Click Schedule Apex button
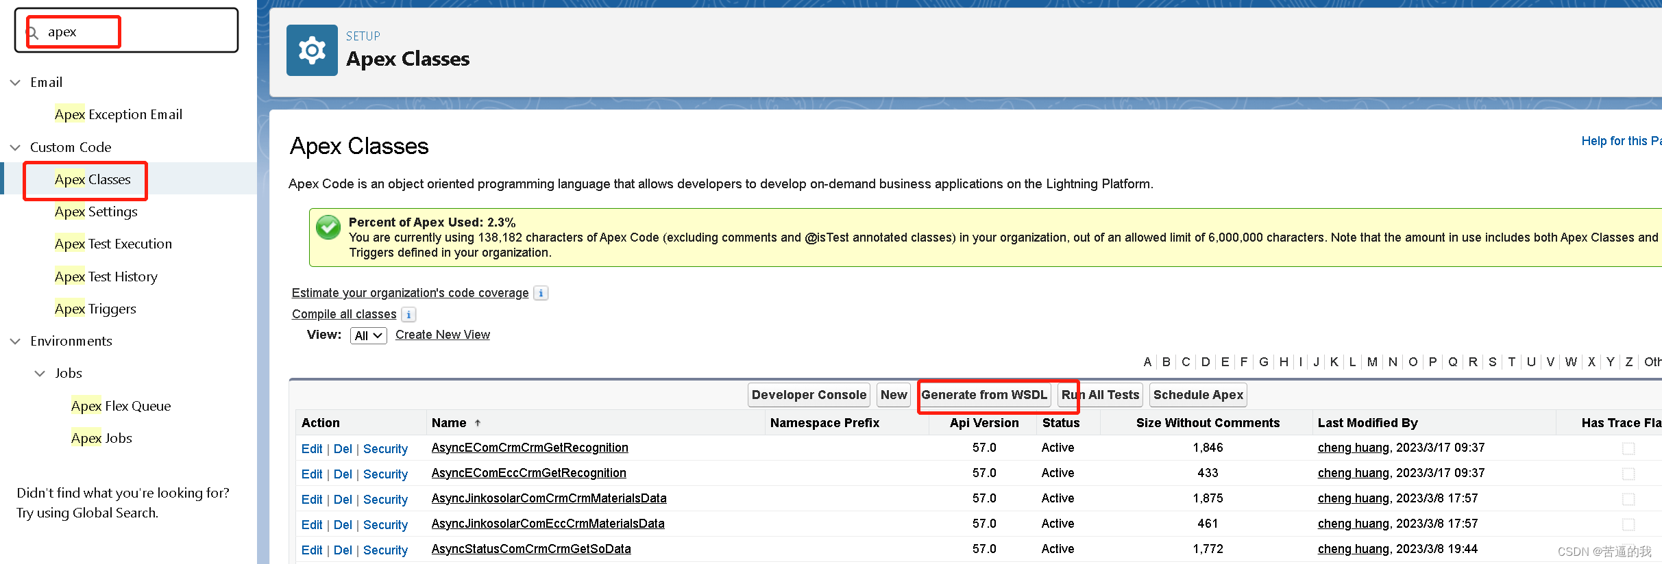This screenshot has height=564, width=1662. pos(1198,395)
